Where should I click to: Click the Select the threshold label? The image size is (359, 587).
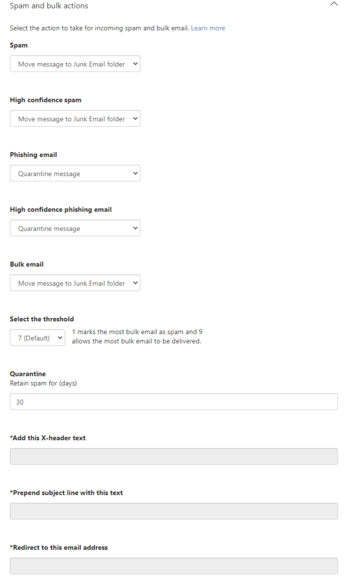coord(42,319)
